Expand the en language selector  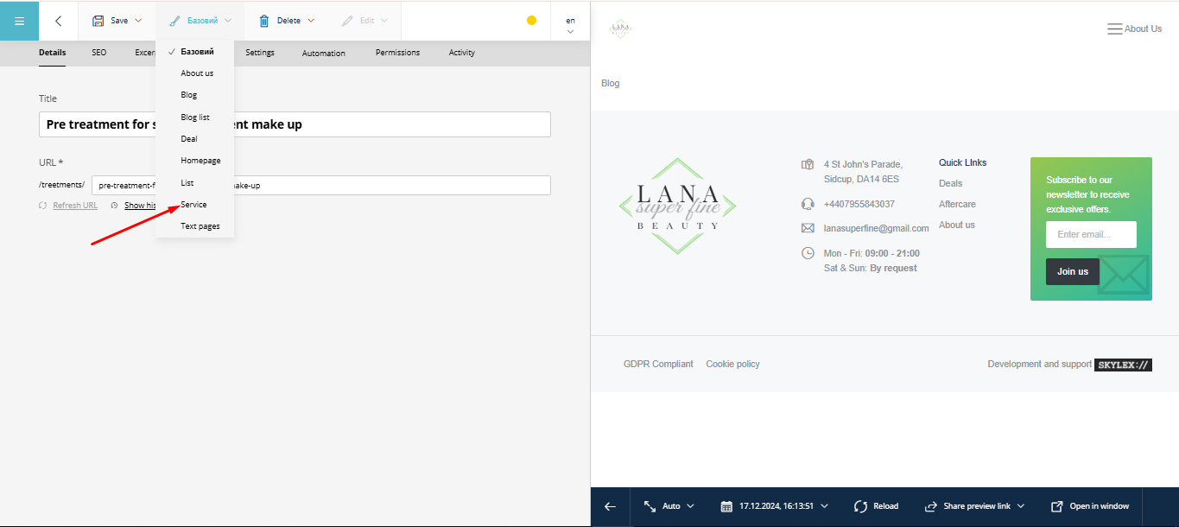click(570, 25)
